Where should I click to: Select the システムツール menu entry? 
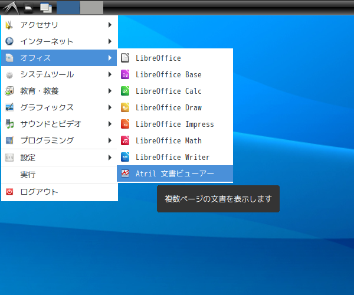point(60,74)
